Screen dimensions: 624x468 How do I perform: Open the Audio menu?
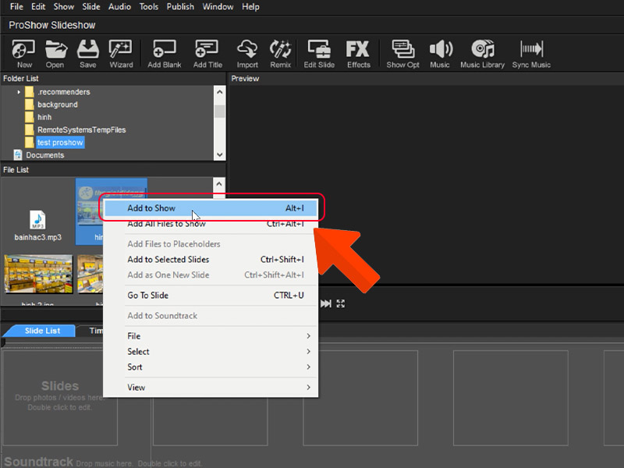pos(119,6)
